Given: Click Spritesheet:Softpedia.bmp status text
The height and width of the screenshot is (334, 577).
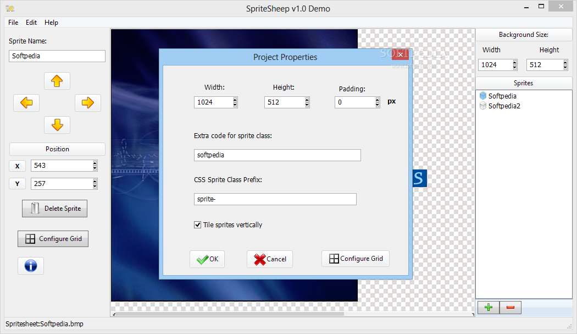Looking at the screenshot, I should (44, 324).
